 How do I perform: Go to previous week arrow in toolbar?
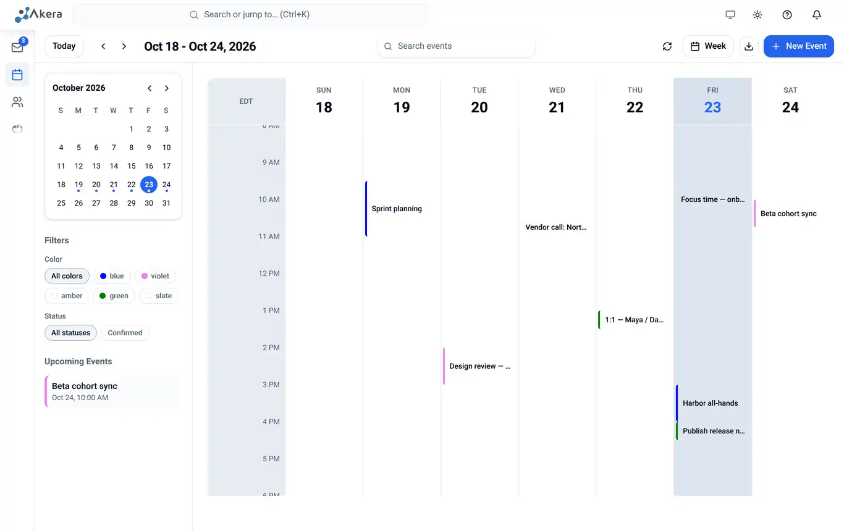click(x=103, y=46)
